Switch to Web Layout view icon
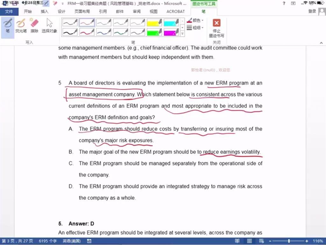Screen dimensions: 326x245 tap(262, 241)
